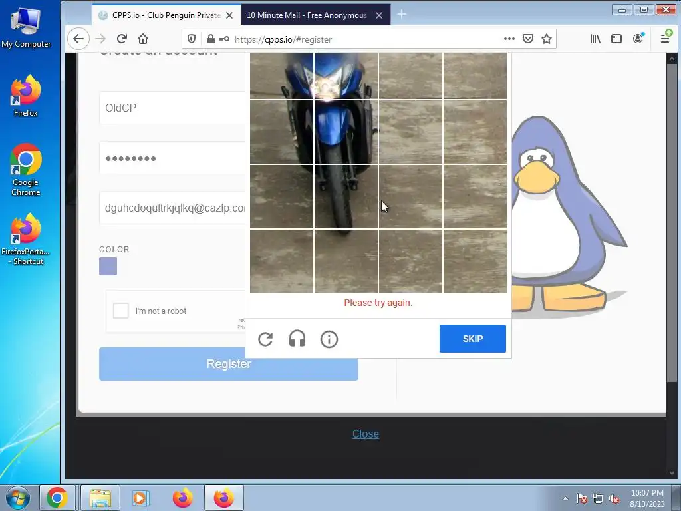The image size is (681, 511).
Task: Open Firefox account icon
Action: click(638, 39)
